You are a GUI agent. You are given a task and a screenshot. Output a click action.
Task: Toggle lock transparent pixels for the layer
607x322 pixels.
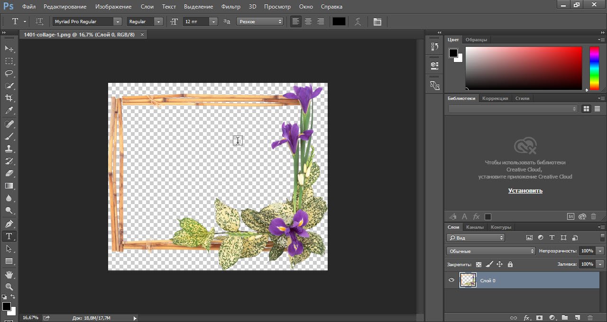click(x=478, y=264)
